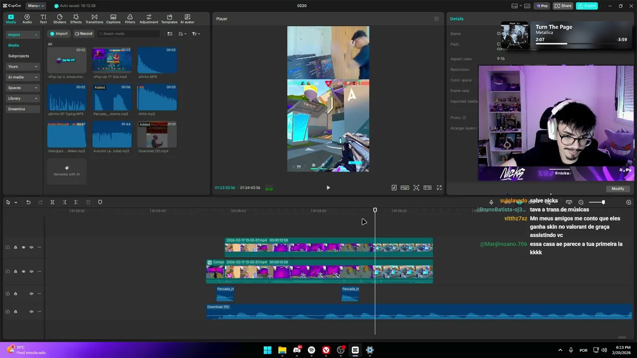Open Spotify from the taskbar

point(312,350)
